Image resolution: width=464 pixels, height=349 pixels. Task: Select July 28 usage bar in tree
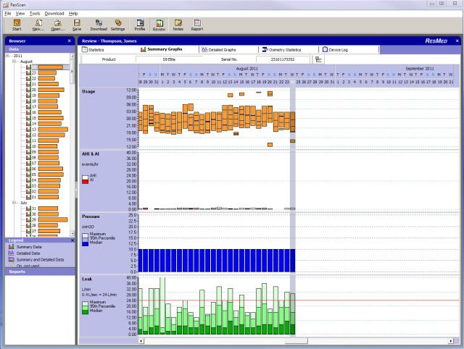[x=48, y=225]
